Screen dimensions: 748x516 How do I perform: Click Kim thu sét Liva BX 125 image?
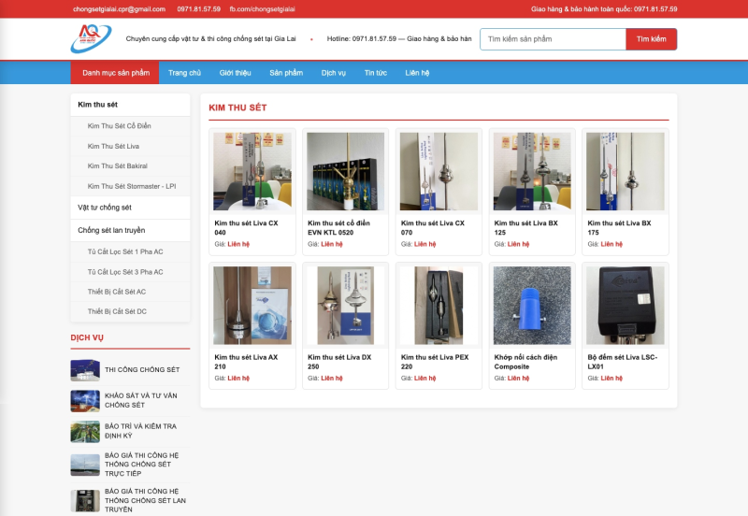coord(532,171)
